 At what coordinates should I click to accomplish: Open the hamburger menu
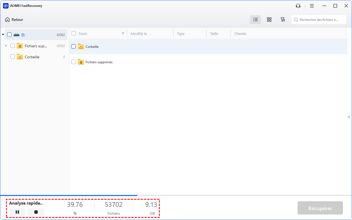[312, 6]
